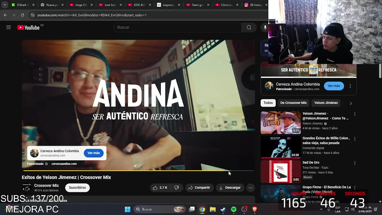This screenshot has height=215, width=382.
Task: Dislike the video with thumbs down
Action: [176, 188]
